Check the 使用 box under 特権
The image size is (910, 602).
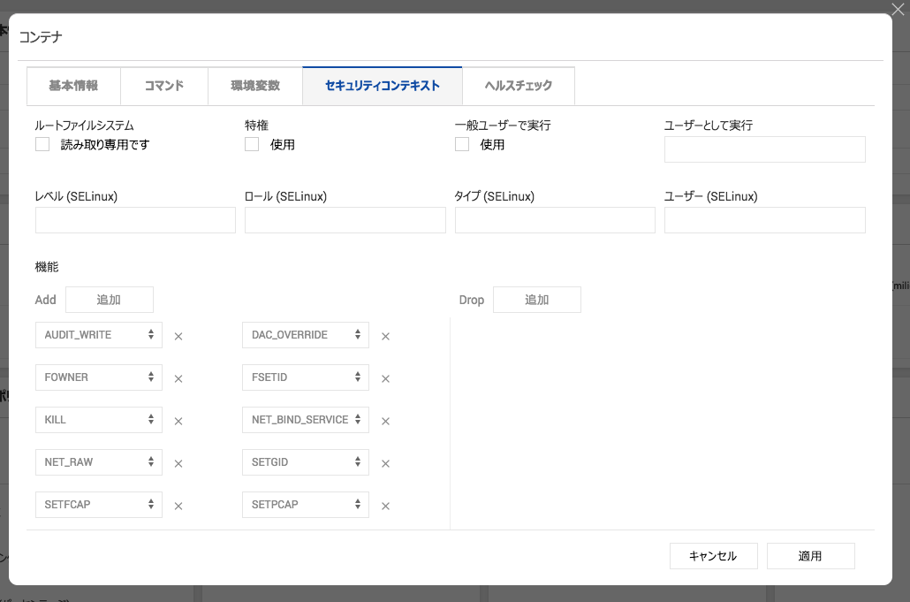pos(252,144)
